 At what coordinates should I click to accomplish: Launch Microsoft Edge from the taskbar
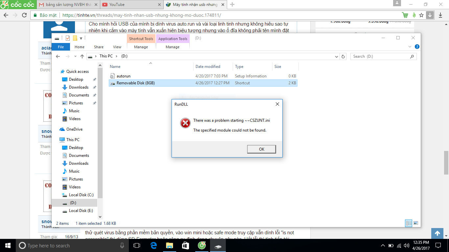tap(154, 245)
